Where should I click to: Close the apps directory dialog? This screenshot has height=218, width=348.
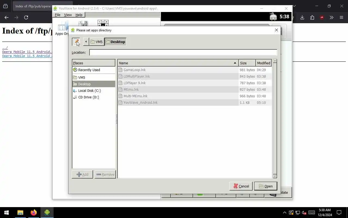click(x=276, y=30)
